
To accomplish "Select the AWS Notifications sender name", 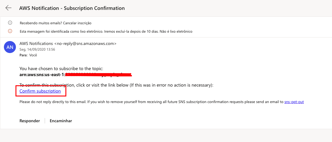I will pos(36,44).
